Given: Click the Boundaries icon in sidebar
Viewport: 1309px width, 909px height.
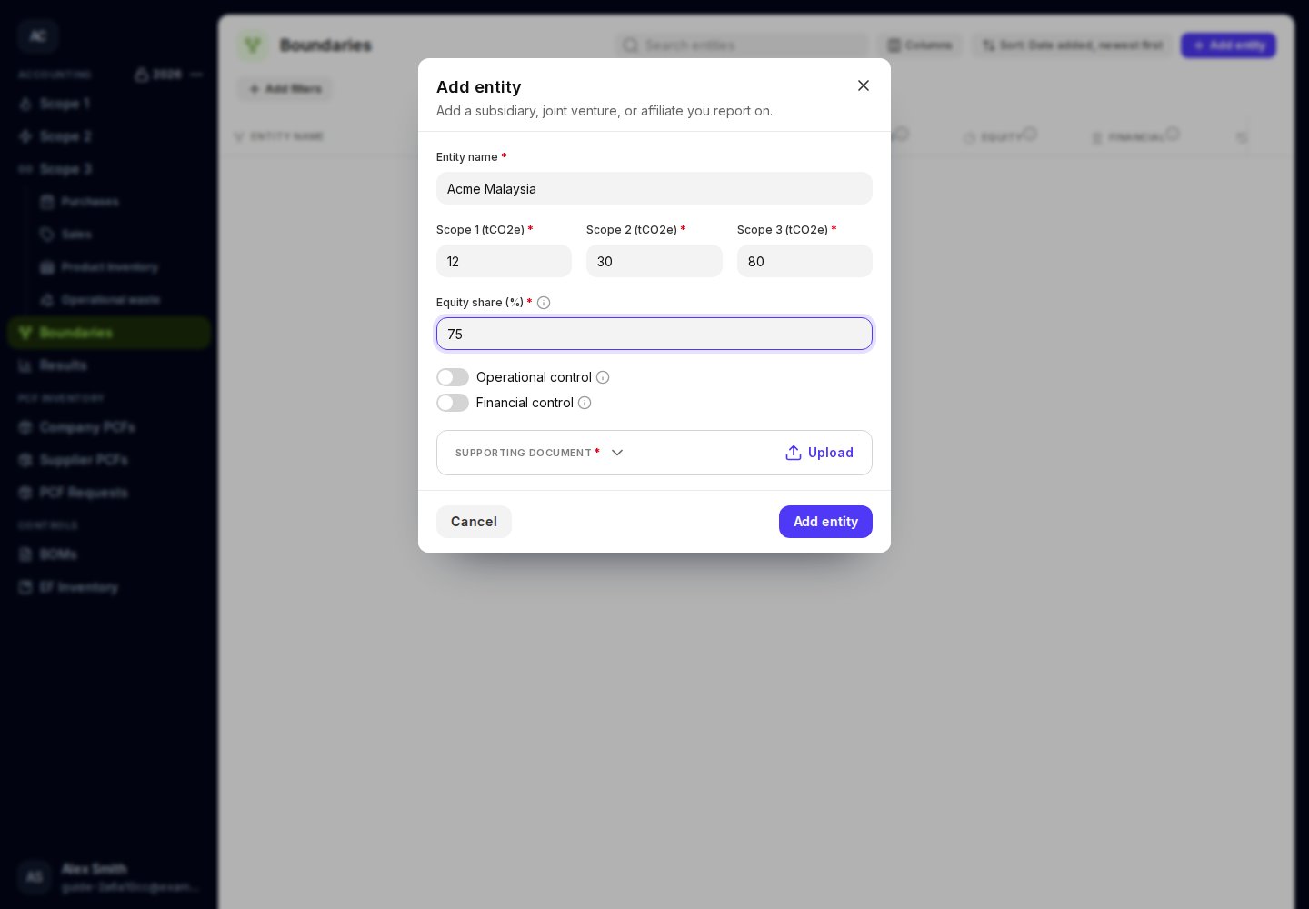Looking at the screenshot, I should click(x=25, y=333).
